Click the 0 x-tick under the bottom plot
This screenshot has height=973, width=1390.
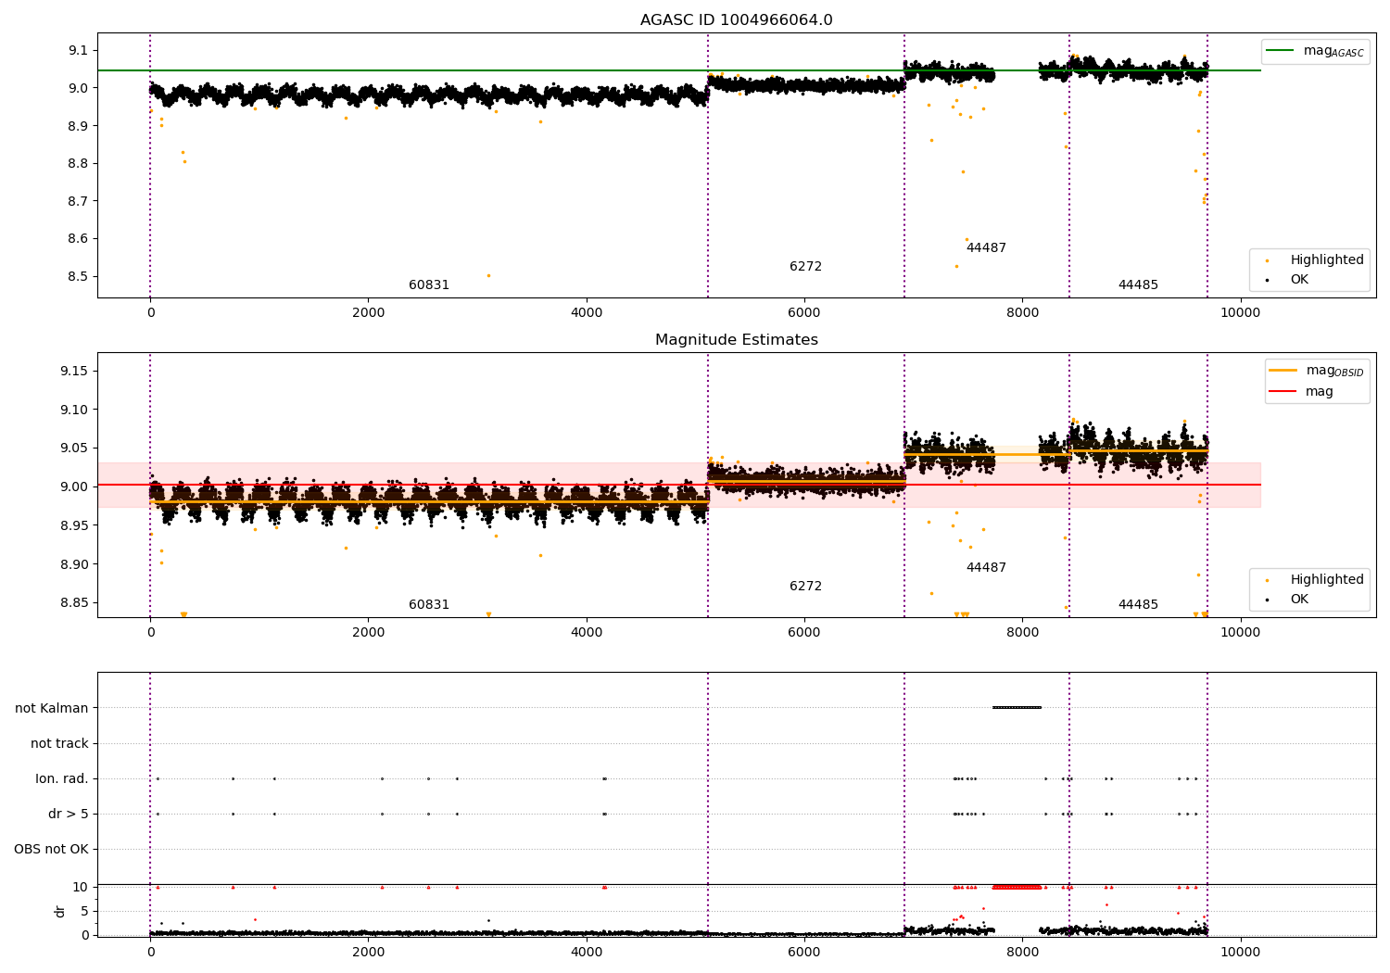click(150, 953)
